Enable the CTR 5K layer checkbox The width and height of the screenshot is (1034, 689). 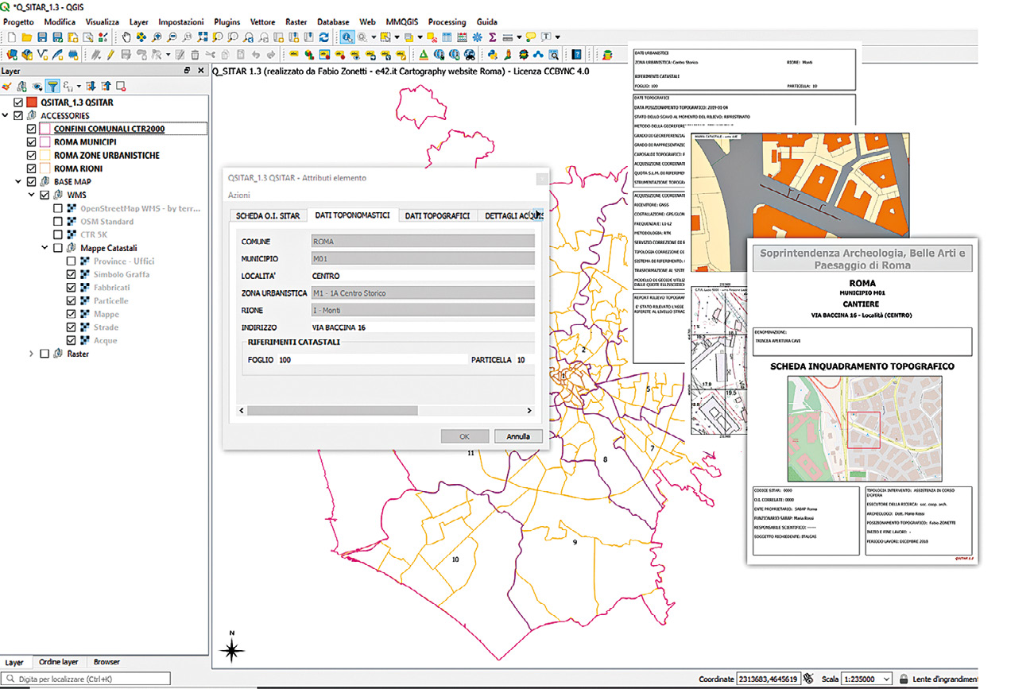58,234
